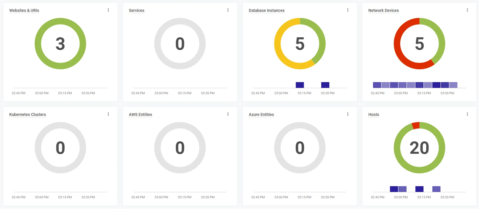The width and height of the screenshot is (479, 209).
Task: Click first event bar in Database Instances timeline
Action: (x=300, y=85)
